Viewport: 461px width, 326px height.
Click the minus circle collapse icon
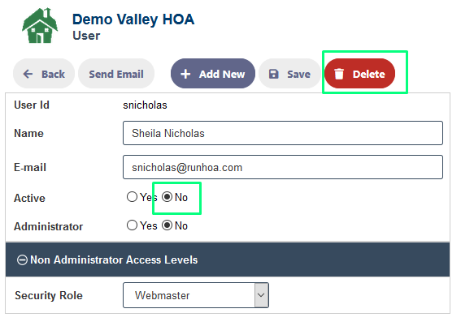click(x=22, y=260)
